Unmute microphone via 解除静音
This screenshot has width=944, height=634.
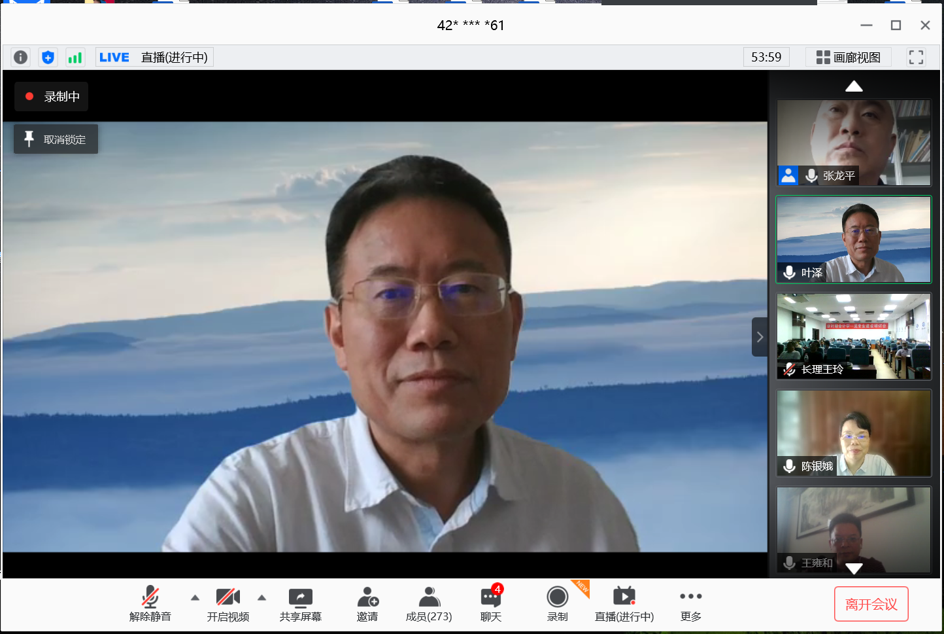(150, 604)
